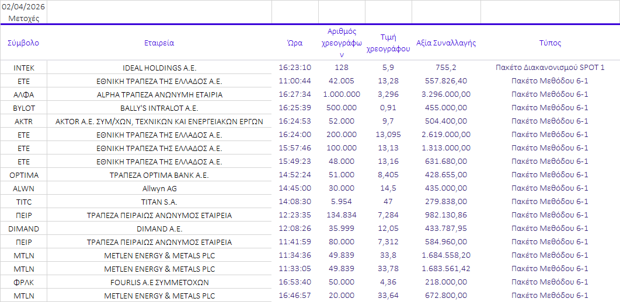Select the AKTR symbol cell
This screenshot has height=302, width=620.
(x=23, y=121)
